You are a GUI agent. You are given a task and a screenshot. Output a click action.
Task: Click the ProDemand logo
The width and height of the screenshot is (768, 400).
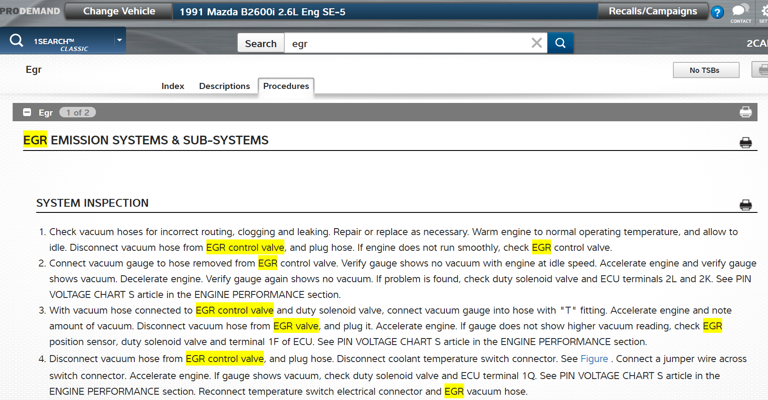point(30,11)
